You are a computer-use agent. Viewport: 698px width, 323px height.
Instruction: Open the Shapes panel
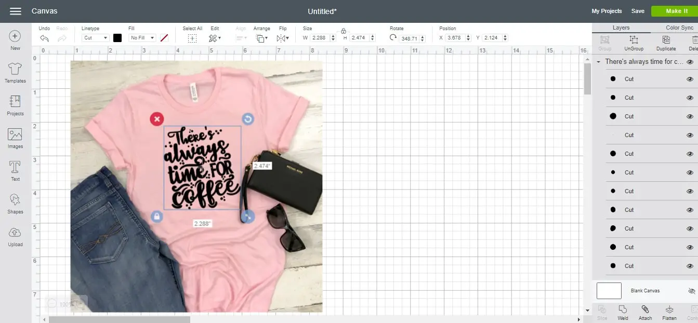(15, 204)
